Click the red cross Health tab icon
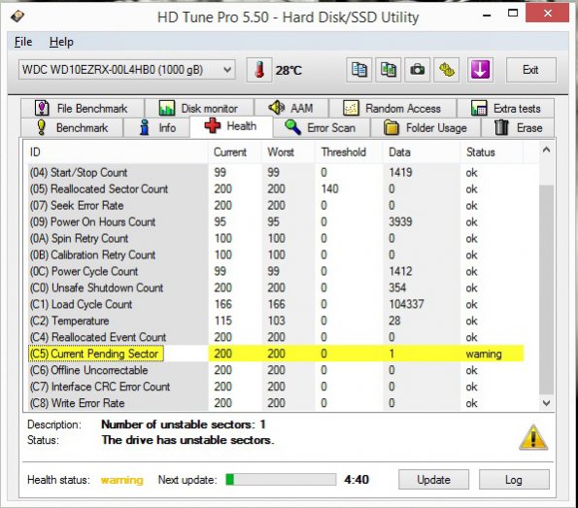This screenshot has height=508, width=578. pyautogui.click(x=213, y=126)
